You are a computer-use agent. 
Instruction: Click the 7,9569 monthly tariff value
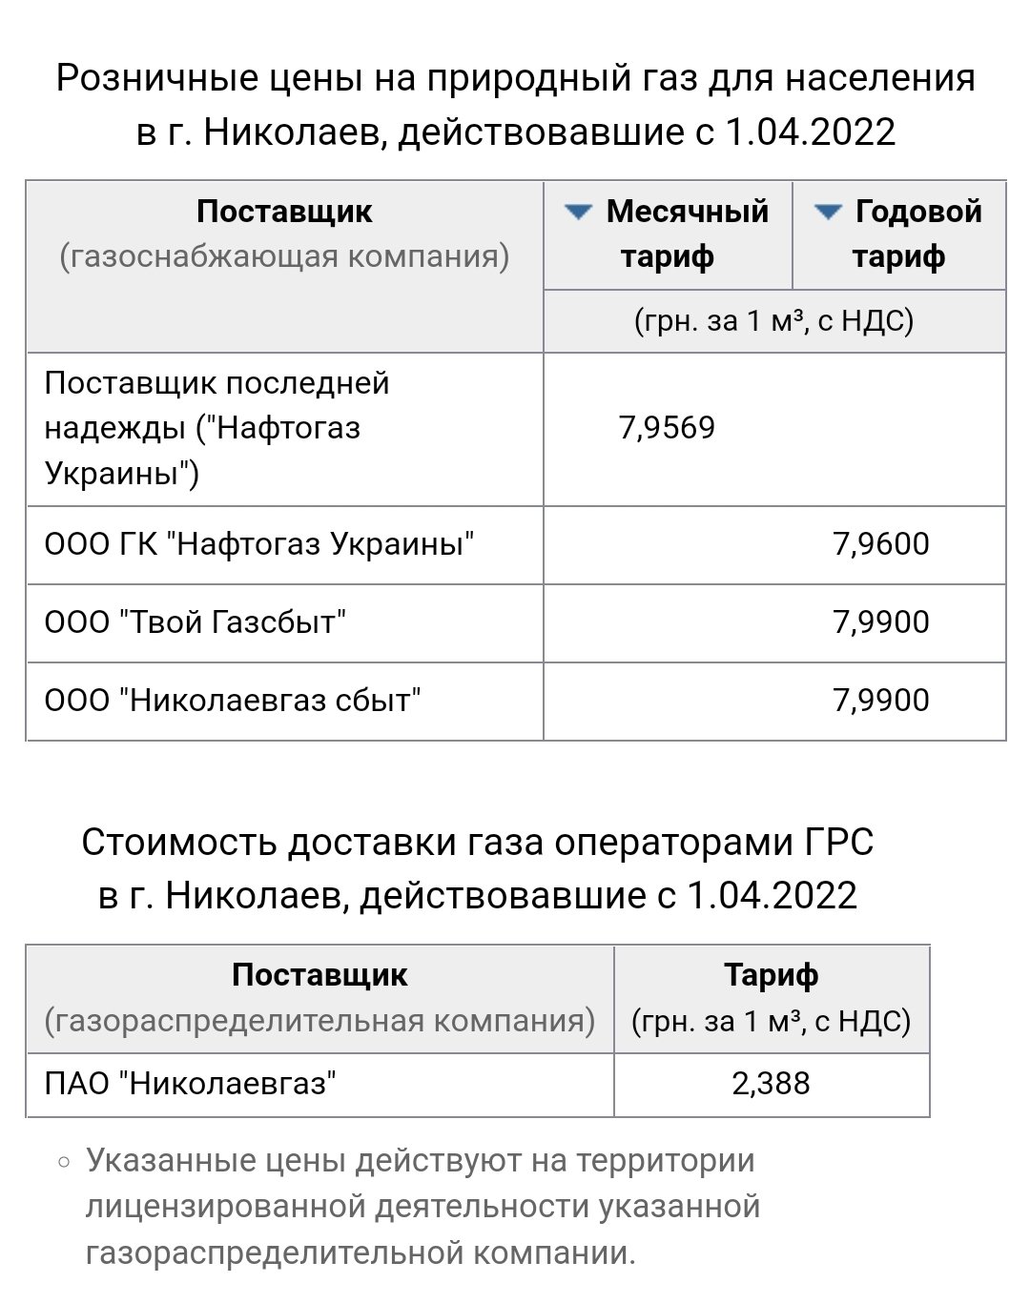[x=667, y=428]
